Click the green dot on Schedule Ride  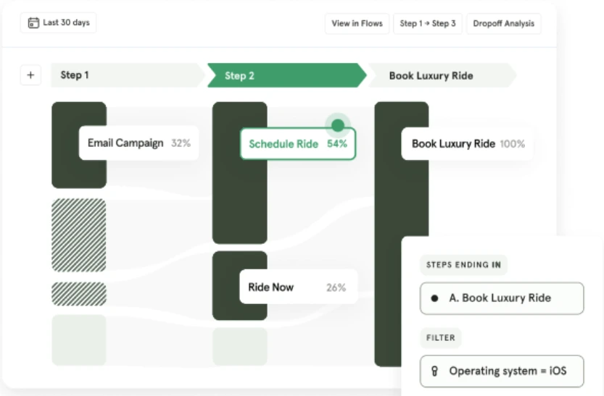click(x=337, y=125)
